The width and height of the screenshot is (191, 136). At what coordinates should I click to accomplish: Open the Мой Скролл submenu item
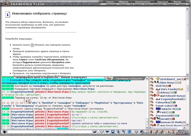(x=136, y=4)
